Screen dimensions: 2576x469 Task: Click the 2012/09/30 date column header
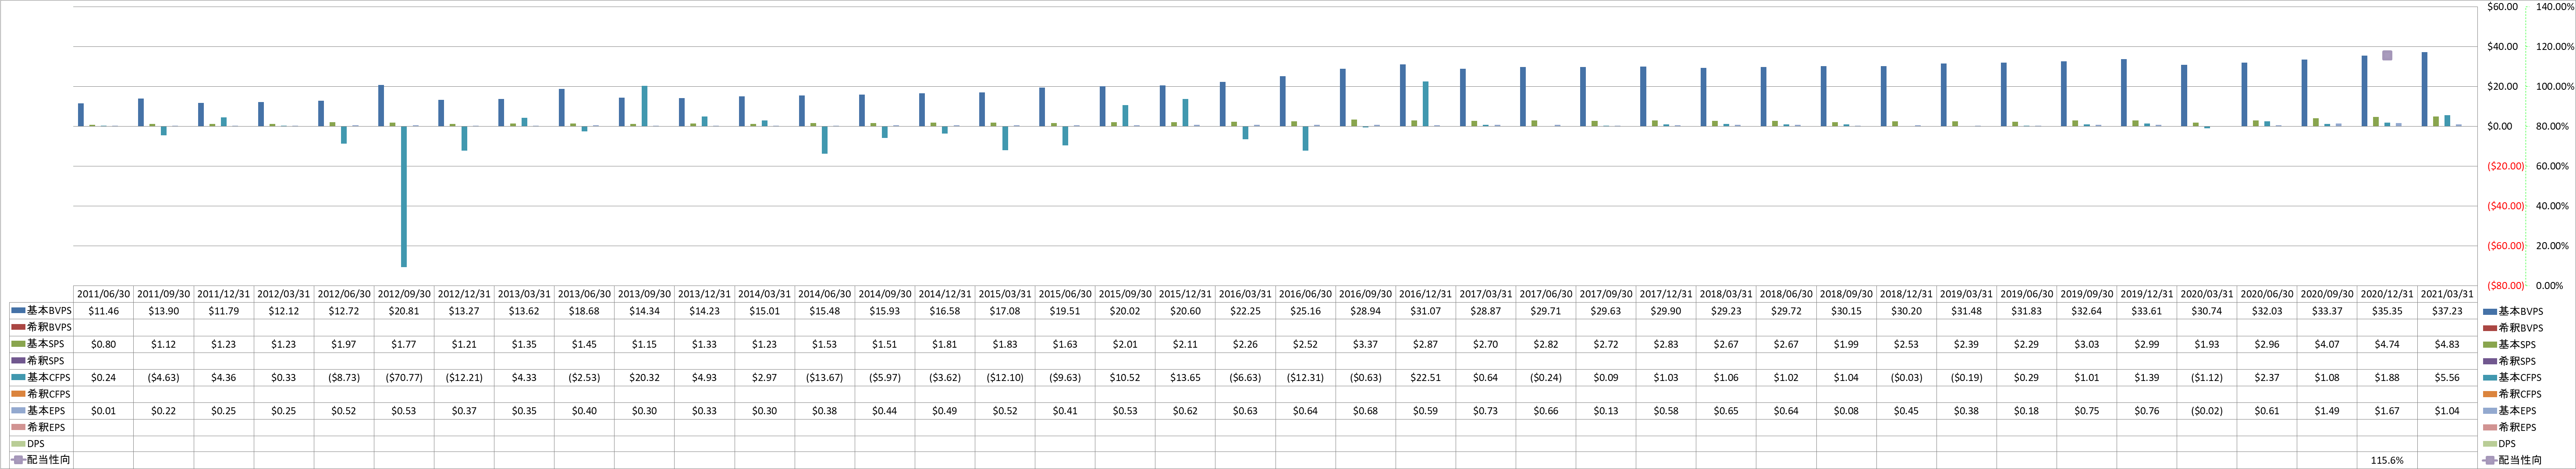click(x=404, y=294)
